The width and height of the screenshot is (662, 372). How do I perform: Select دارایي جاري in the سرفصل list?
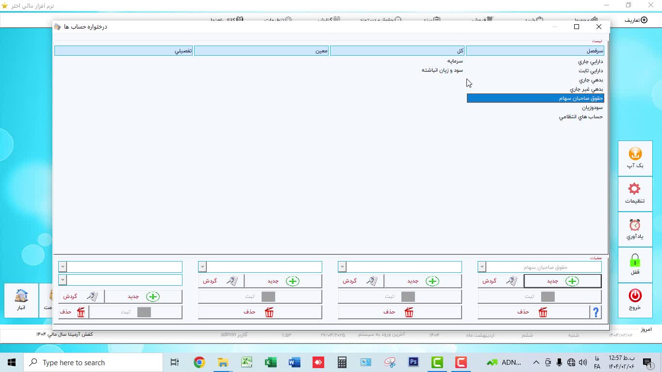coord(590,62)
